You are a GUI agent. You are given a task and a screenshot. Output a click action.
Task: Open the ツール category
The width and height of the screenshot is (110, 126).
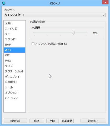(x=14, y=87)
